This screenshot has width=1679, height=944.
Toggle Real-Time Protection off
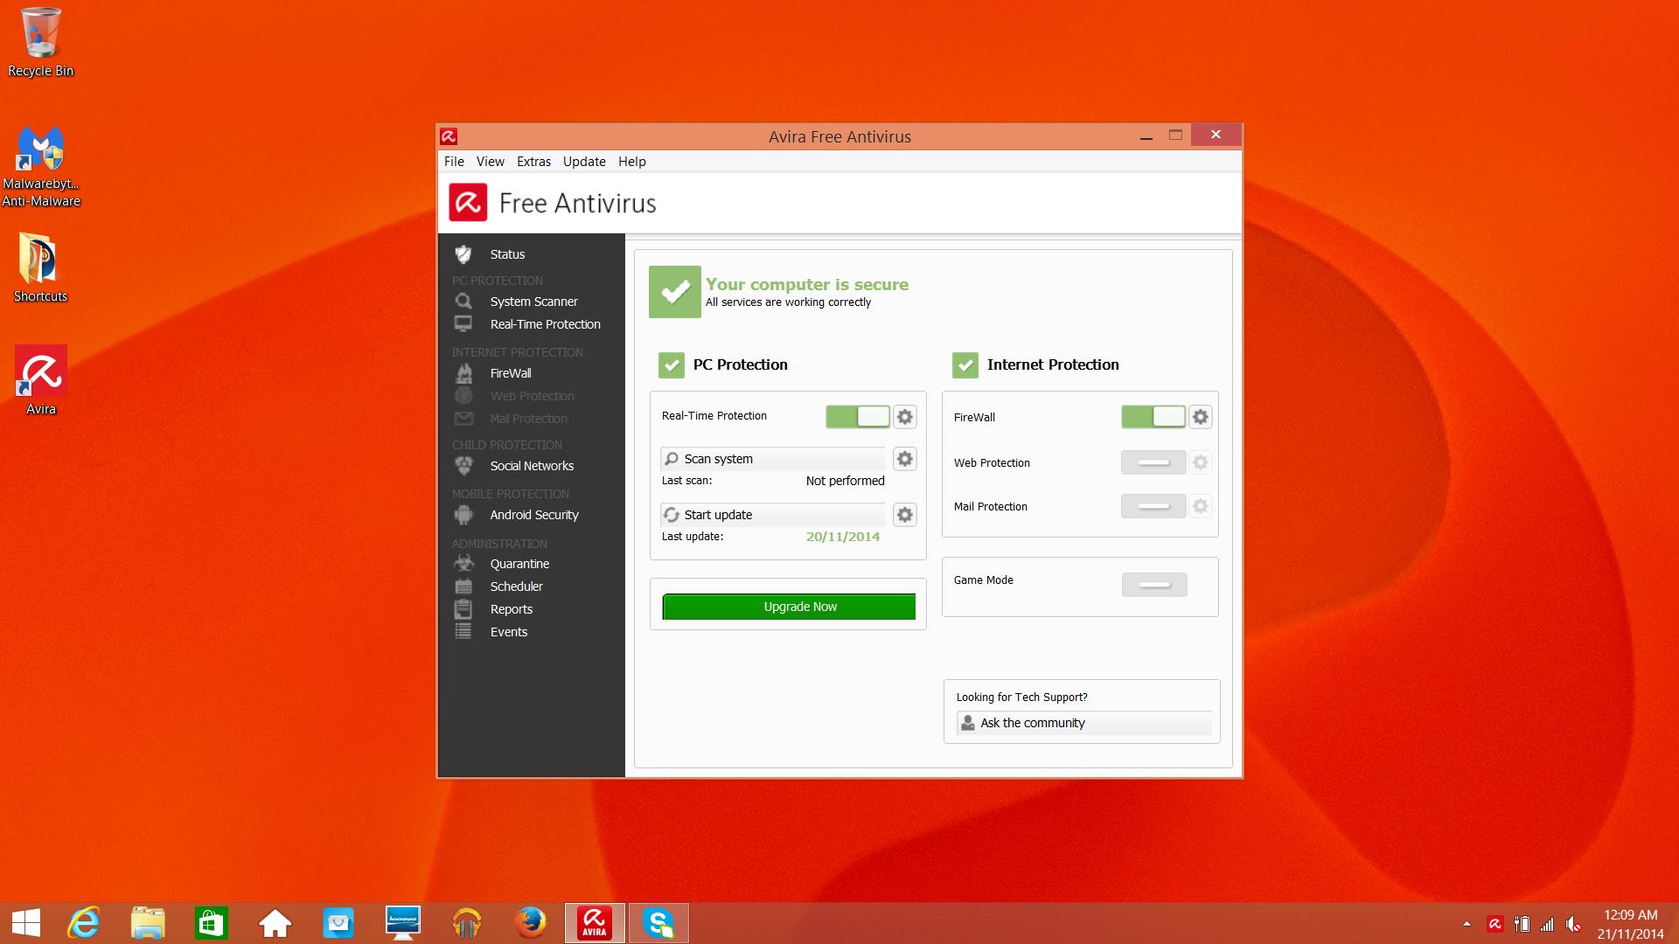click(x=858, y=417)
